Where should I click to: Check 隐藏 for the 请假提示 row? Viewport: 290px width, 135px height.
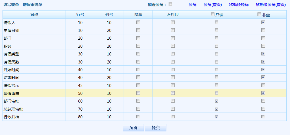(x=138, y=85)
